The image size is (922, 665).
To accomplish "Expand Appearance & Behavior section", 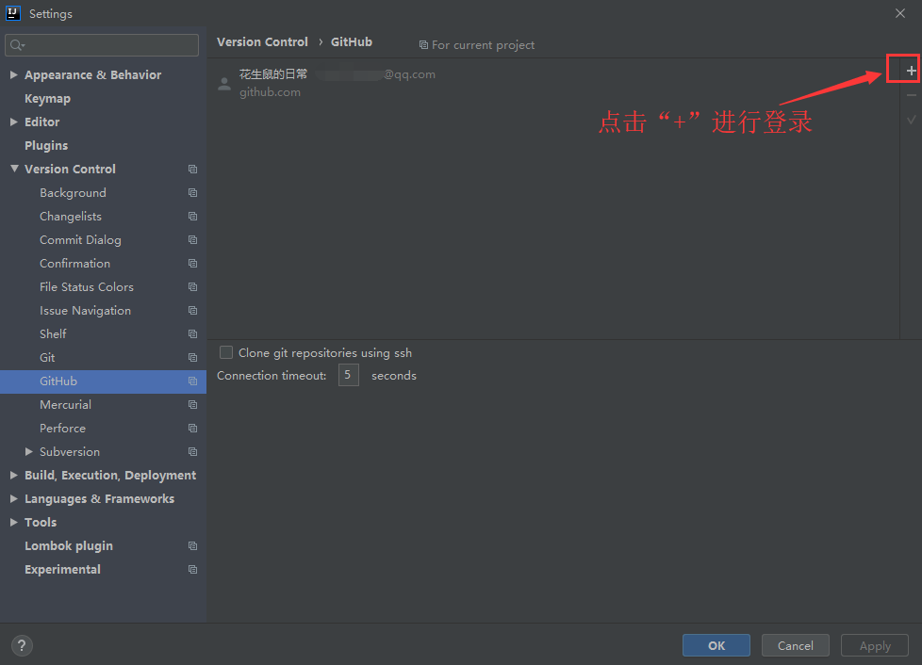I will (x=14, y=74).
